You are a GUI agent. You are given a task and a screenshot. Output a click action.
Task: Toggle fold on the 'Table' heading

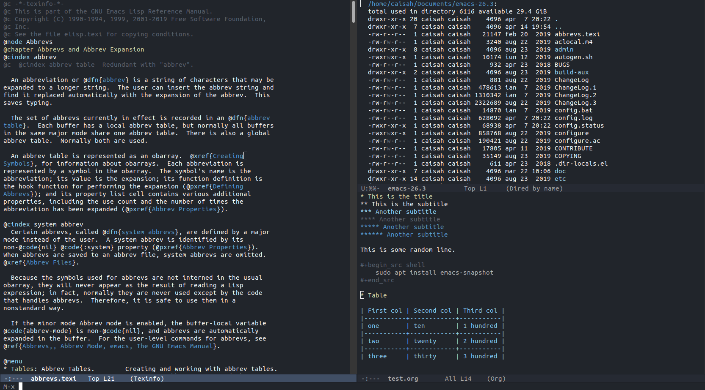(373, 295)
